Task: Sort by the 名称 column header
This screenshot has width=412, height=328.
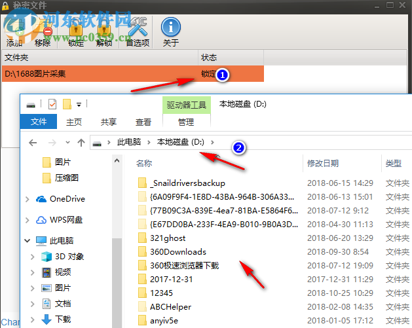Action: point(144,163)
